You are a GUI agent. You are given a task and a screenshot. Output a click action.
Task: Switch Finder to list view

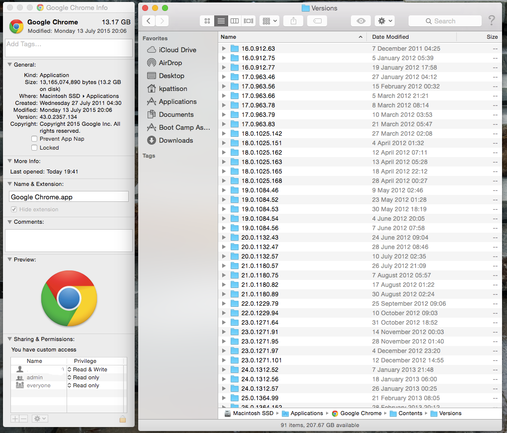tap(221, 21)
